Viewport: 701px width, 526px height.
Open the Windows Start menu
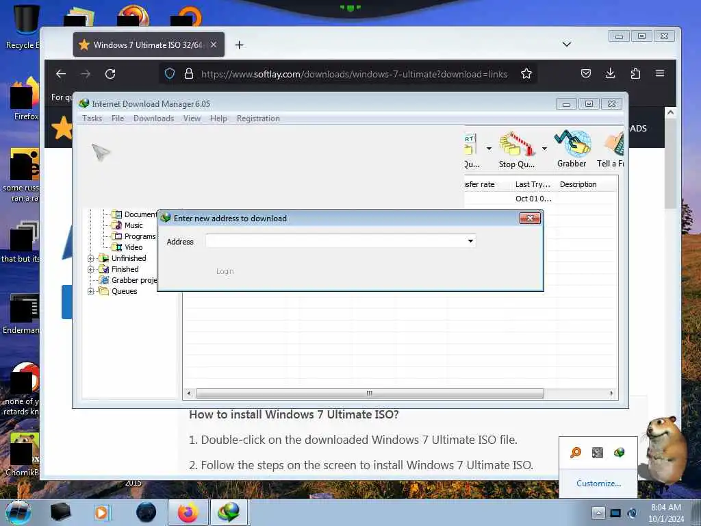[18, 512]
